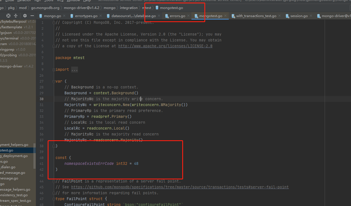The image size is (351, 206).
Task: Switch to the errortypes.go tab
Action: click(86, 16)
